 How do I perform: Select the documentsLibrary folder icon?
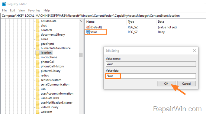pyautogui.click(x=38, y=34)
